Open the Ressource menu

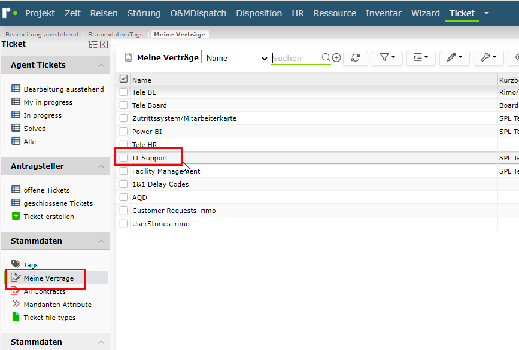(x=335, y=13)
